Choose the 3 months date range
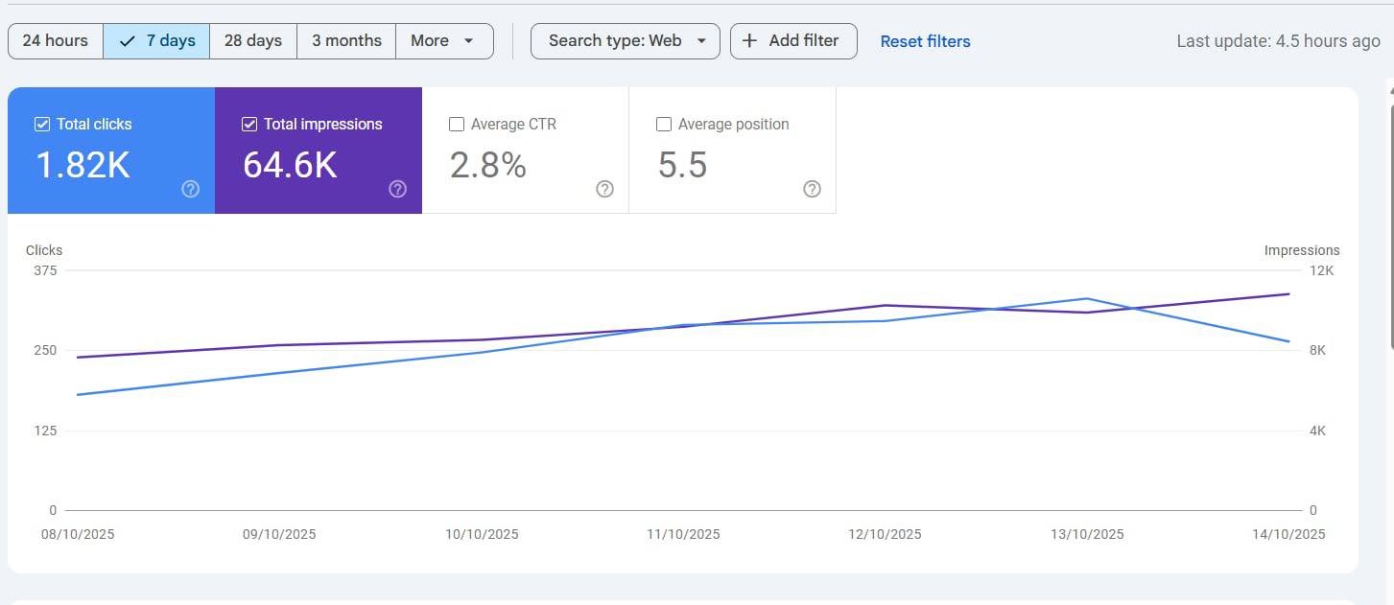Viewport: 1394px width, 605px height. [346, 41]
